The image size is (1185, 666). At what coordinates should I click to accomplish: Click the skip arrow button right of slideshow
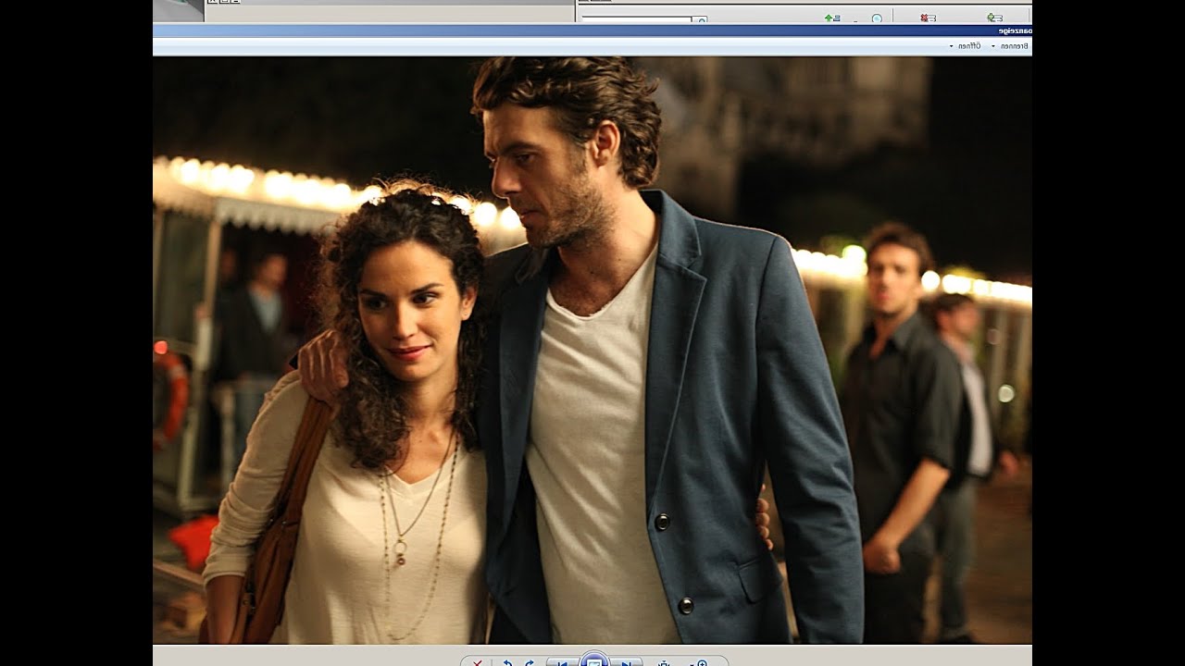click(x=627, y=662)
